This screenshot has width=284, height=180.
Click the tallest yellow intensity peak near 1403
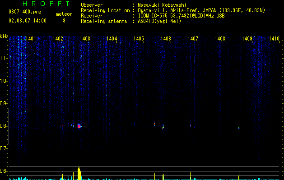coord(79,173)
